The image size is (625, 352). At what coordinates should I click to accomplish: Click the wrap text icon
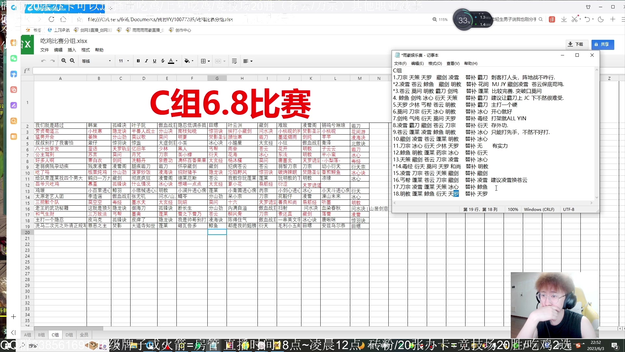click(x=234, y=61)
